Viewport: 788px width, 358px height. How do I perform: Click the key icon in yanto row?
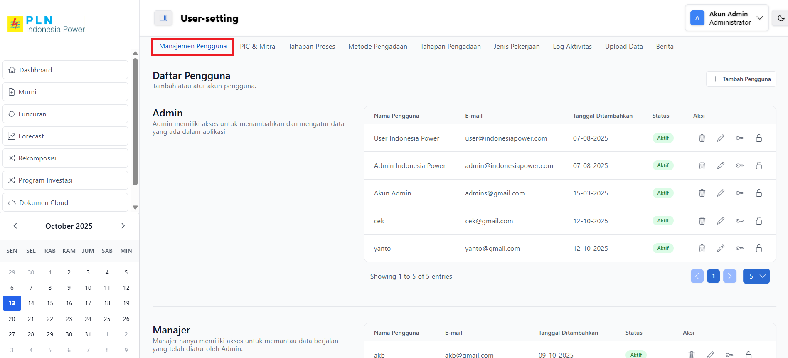click(740, 248)
